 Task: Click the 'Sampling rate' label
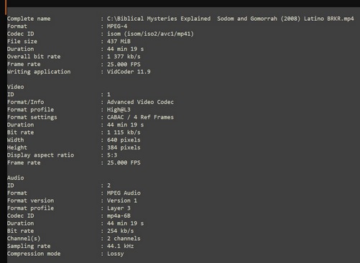pos(29,246)
